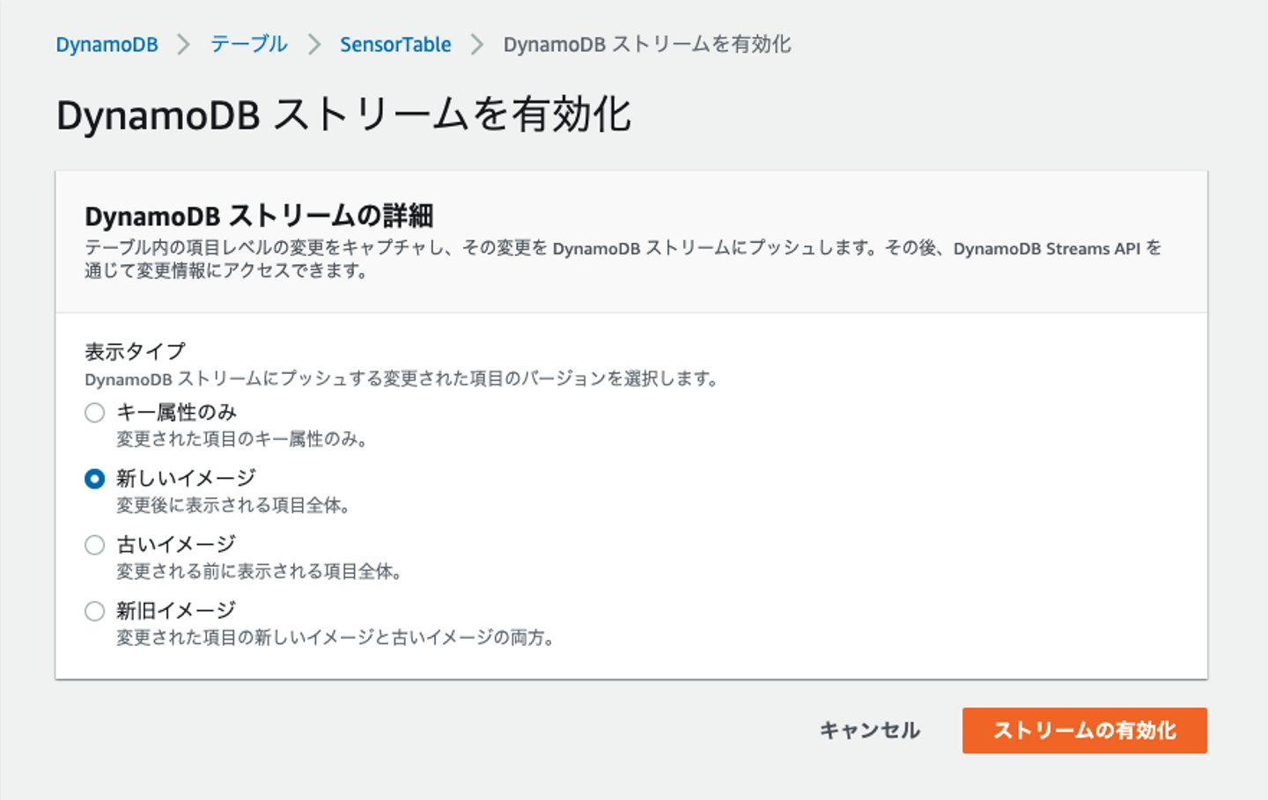Click the orange ストリームの有効化 button
The height and width of the screenshot is (800, 1268).
pos(1084,730)
